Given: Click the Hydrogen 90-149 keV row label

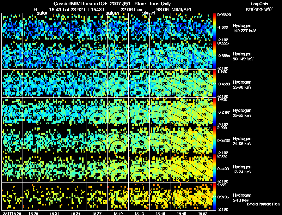Looking at the screenshot, I should (x=243, y=56).
